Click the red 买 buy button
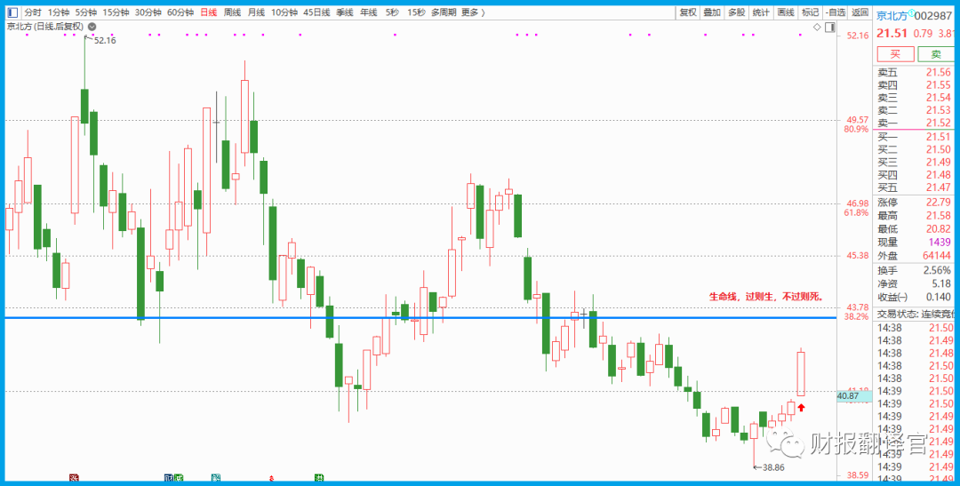Viewport: 960px width, 486px height. [x=895, y=54]
